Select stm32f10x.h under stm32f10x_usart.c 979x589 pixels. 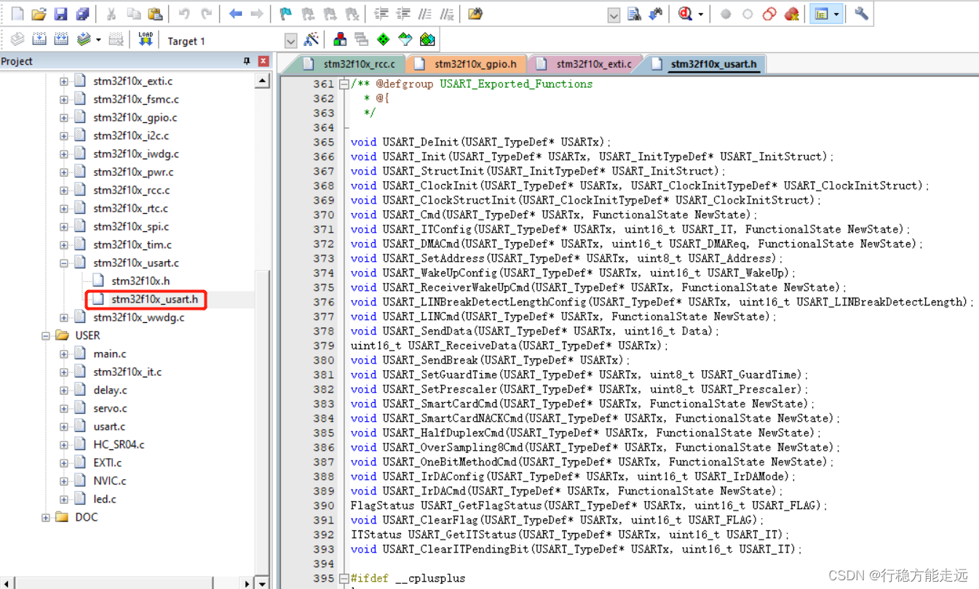[x=140, y=281]
